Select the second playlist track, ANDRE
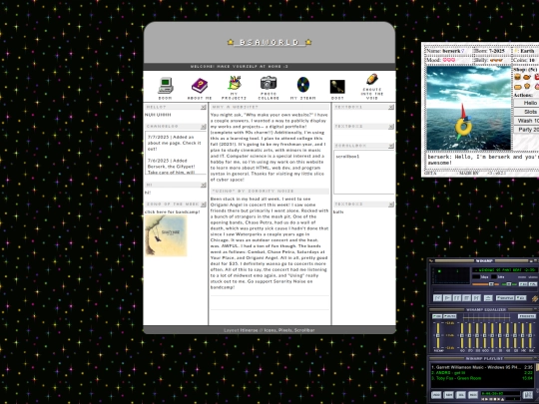The width and height of the screenshot is (539, 404). click(x=482, y=373)
